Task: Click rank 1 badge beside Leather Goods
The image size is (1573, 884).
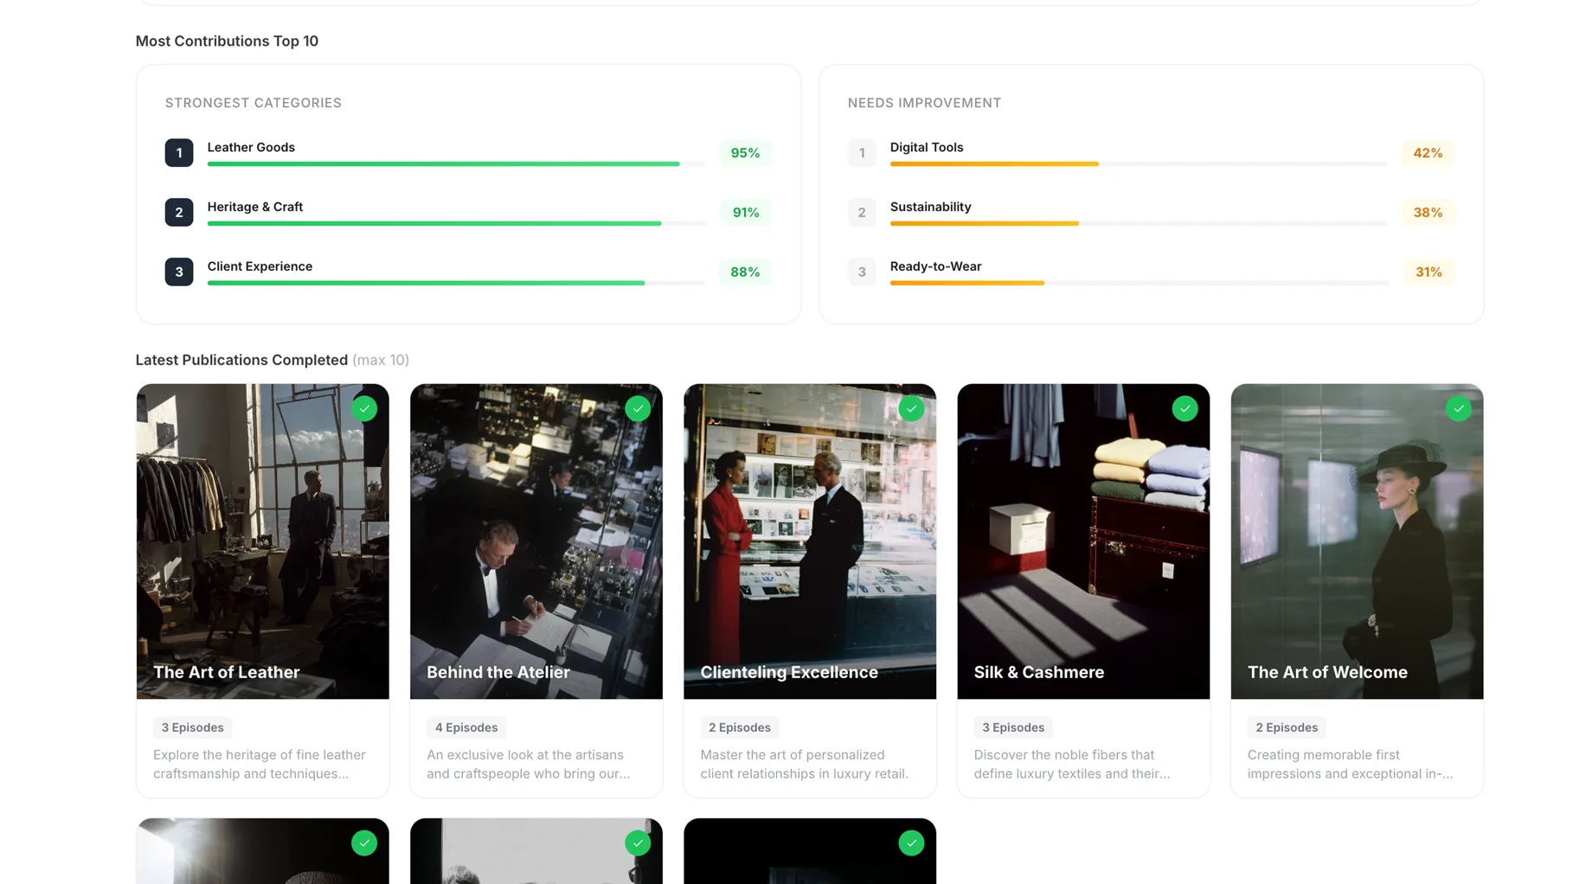Action: click(x=179, y=153)
